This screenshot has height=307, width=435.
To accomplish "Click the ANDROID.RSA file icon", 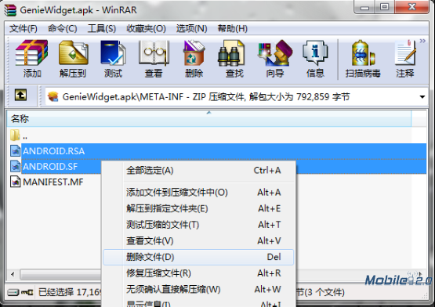I will pos(15,150).
